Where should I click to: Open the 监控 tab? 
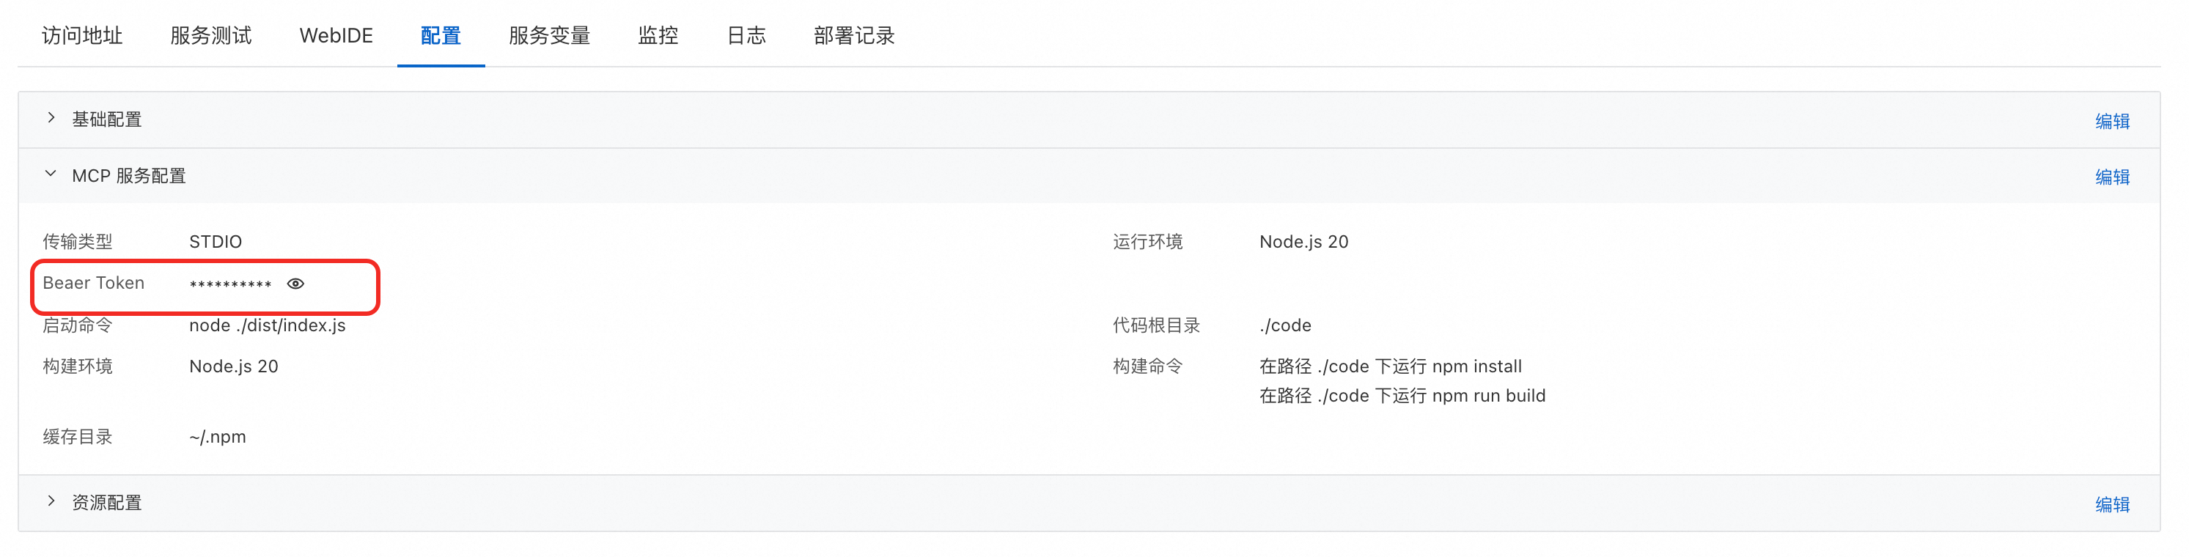[x=658, y=36]
